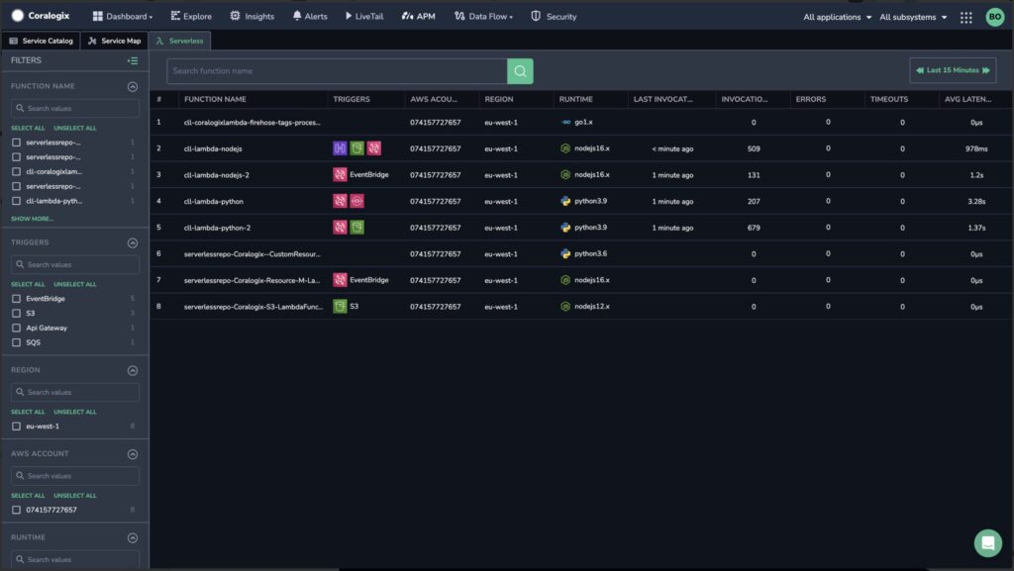This screenshot has width=1014, height=571.
Task: Check the 074157727657 account filter
Action: pos(16,510)
